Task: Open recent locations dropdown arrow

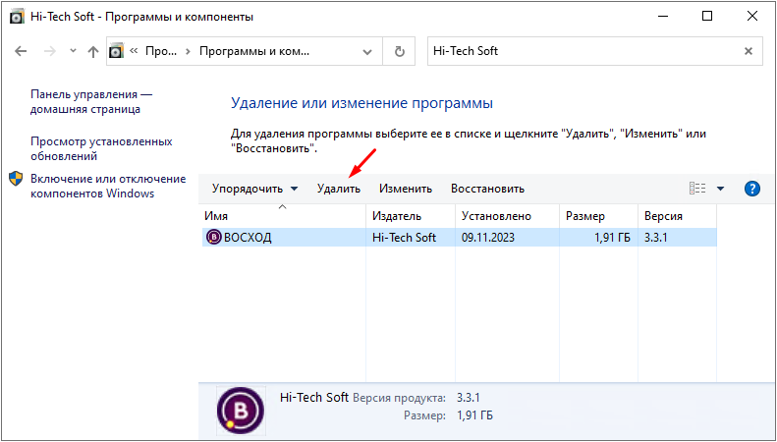Action: [72, 51]
